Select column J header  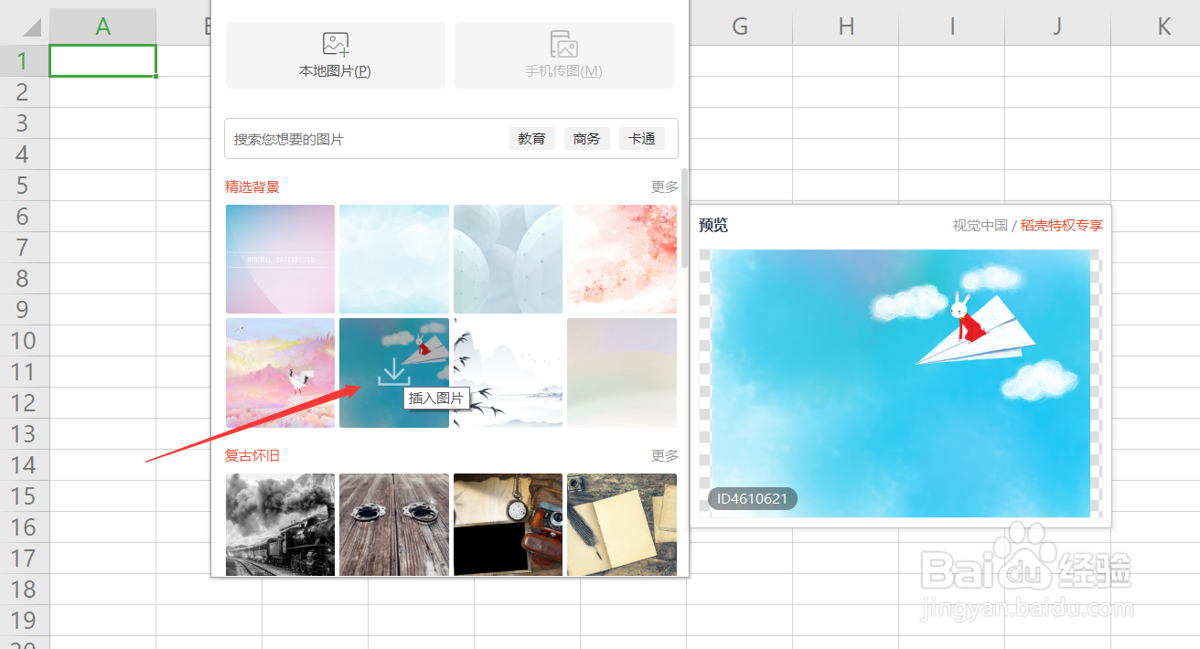click(x=1058, y=27)
